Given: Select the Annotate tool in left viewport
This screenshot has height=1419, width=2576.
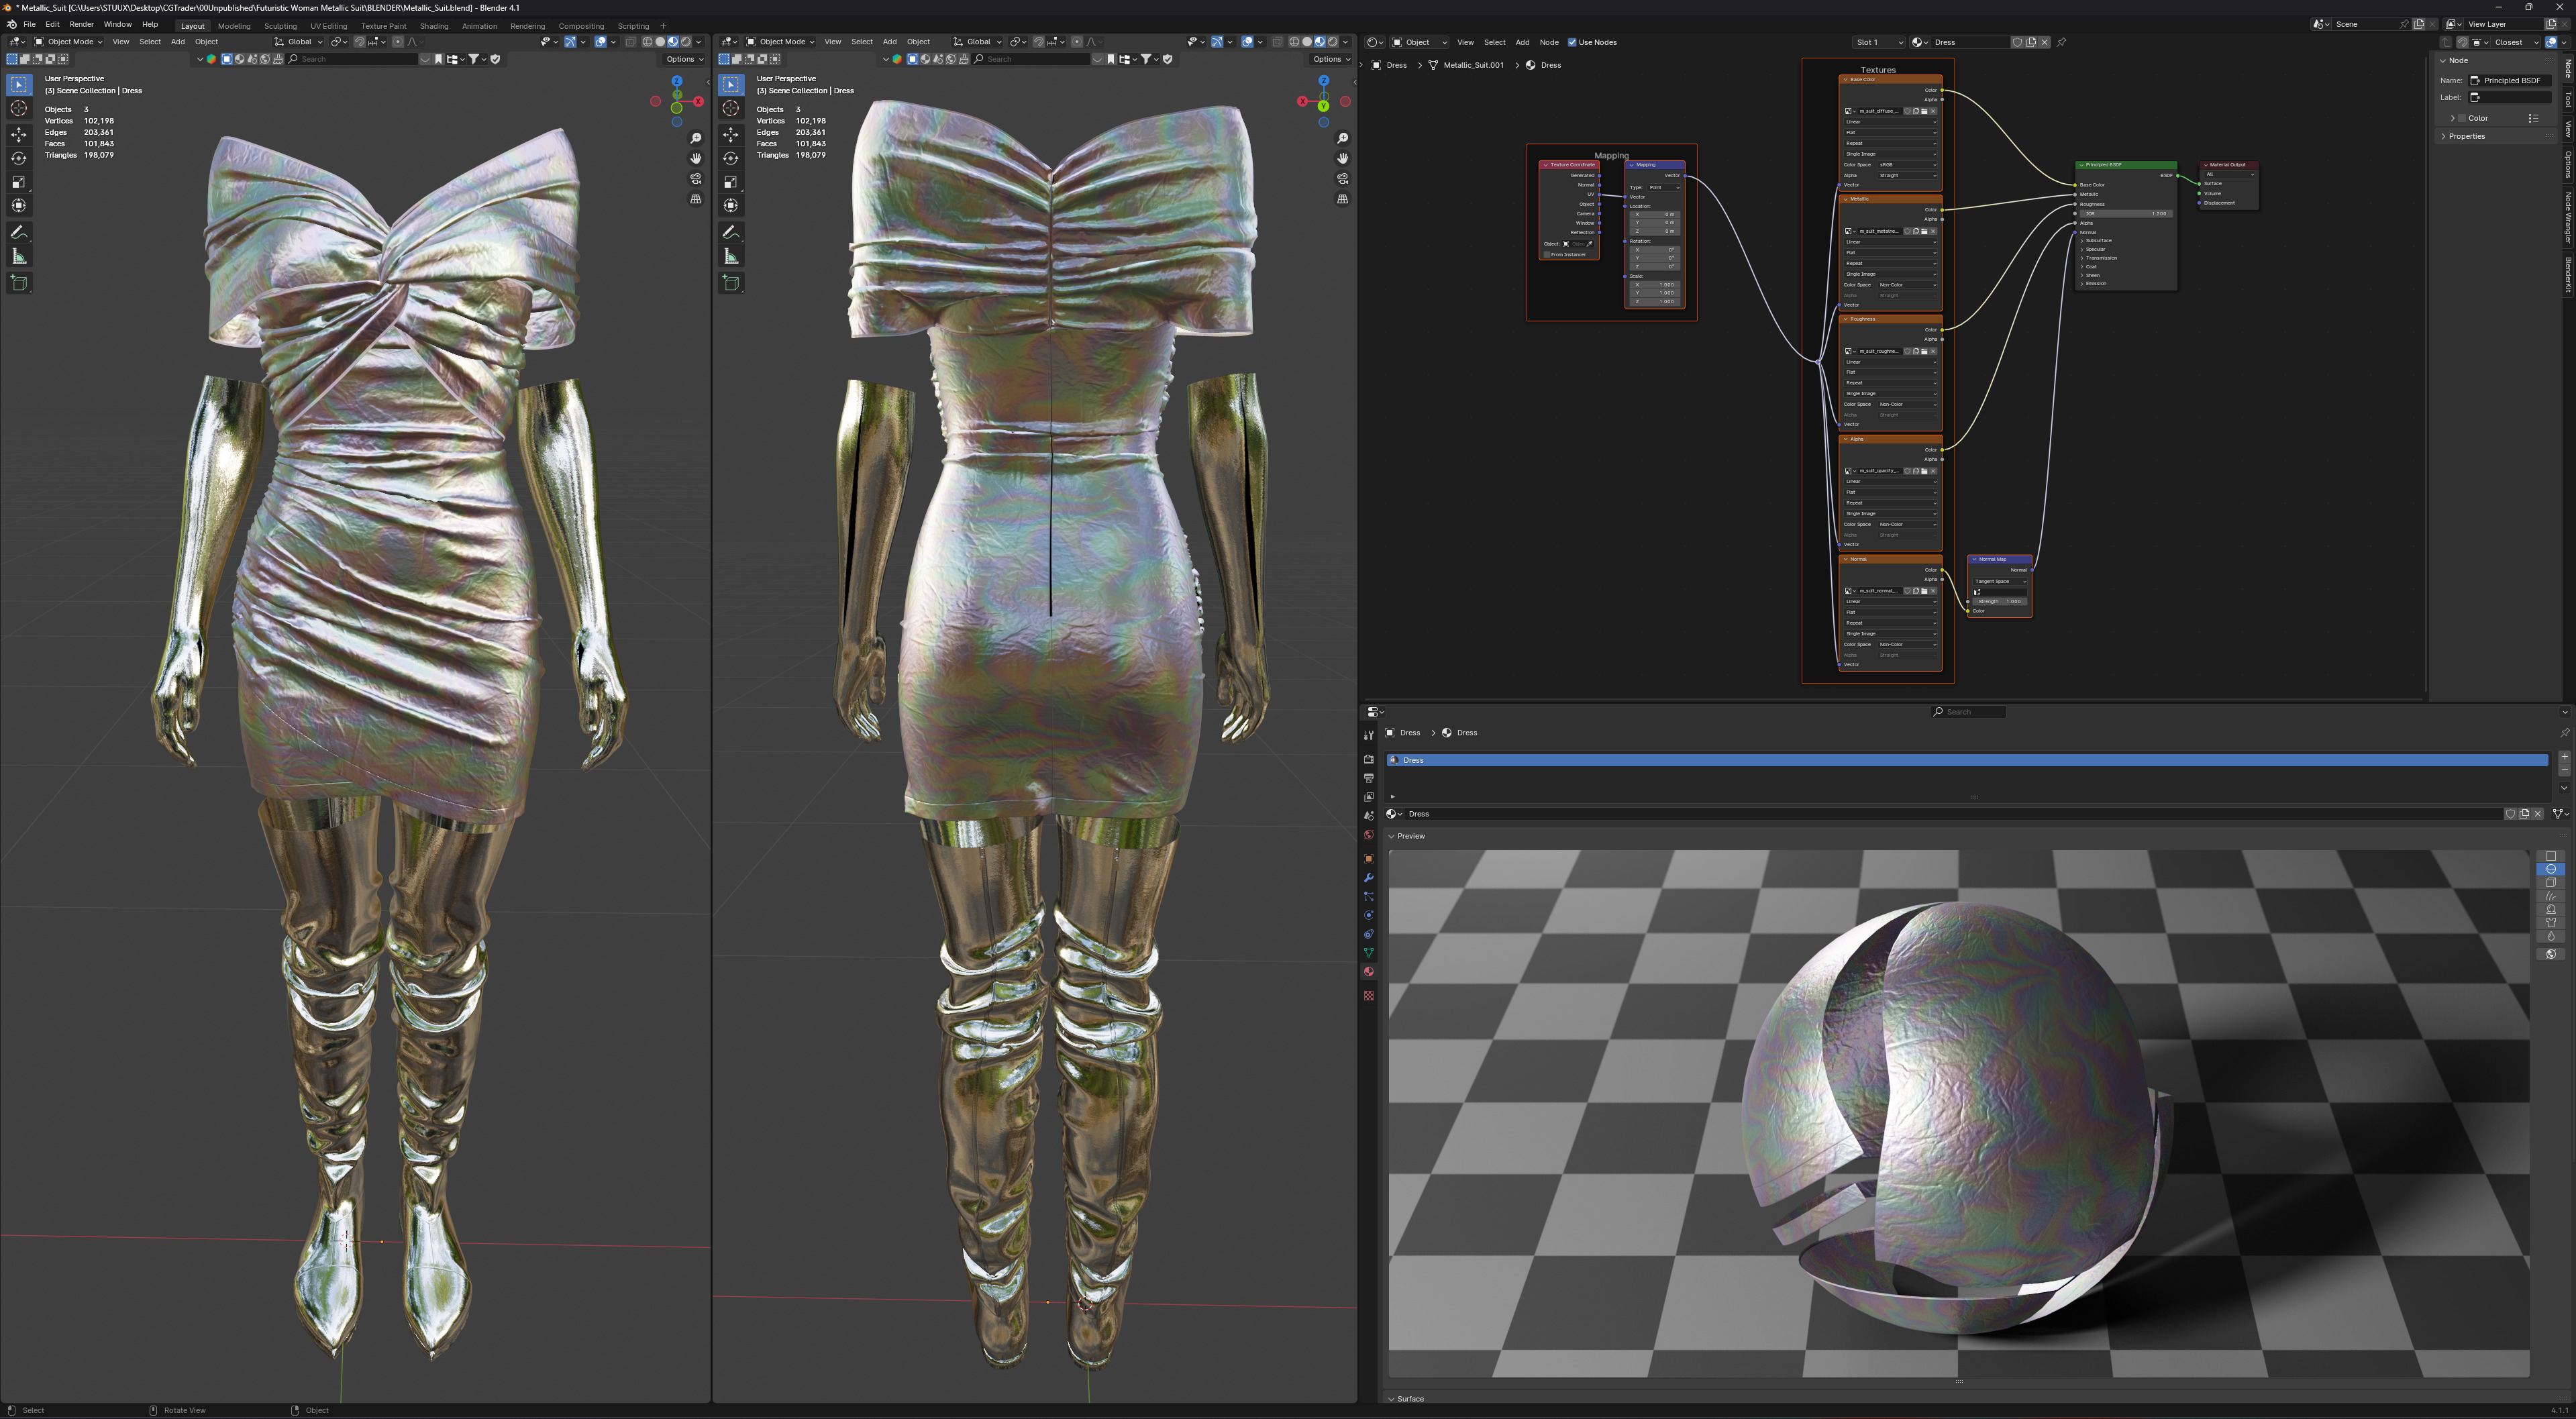Looking at the screenshot, I should 19,232.
